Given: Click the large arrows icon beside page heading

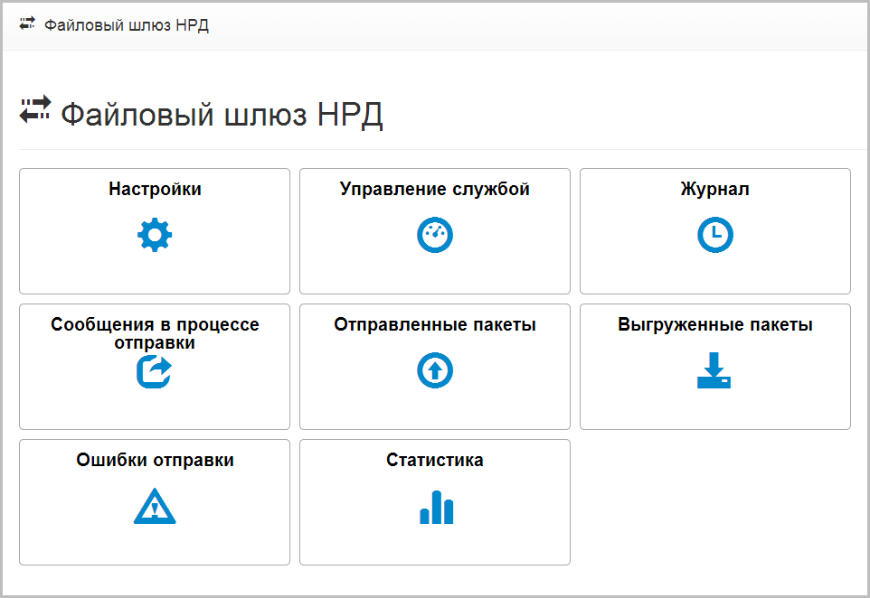Looking at the screenshot, I should (35, 109).
